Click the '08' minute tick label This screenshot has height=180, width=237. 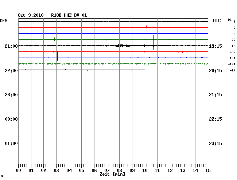tap(119, 171)
